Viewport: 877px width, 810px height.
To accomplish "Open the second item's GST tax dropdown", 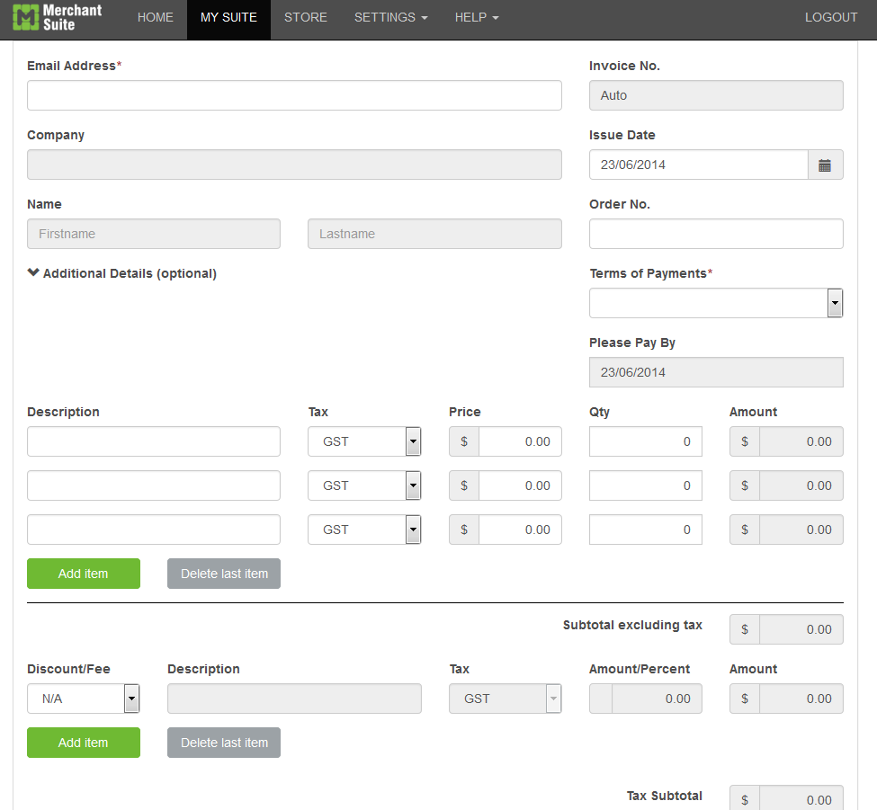I will click(364, 485).
